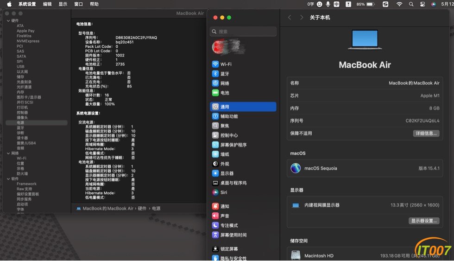Click Display Settings button (显示器设置...)

pos(424,221)
